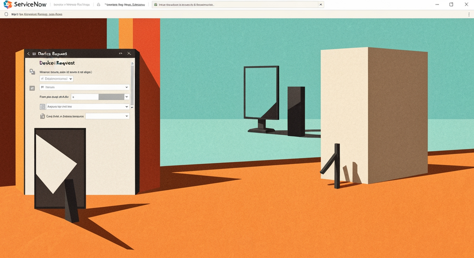474x258 pixels.
Task: Click the clock icon before the fourth dropdown
Action: tap(43, 106)
